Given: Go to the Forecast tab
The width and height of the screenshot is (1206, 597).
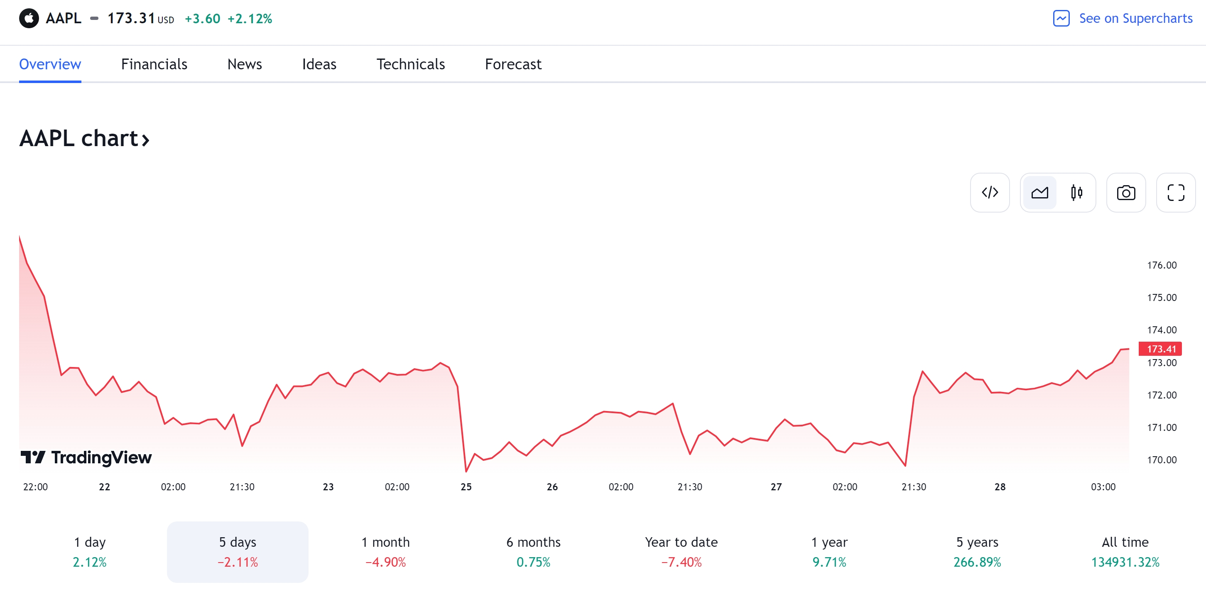Looking at the screenshot, I should point(512,64).
